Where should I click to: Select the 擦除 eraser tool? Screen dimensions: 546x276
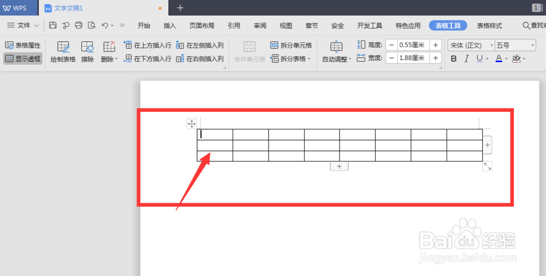[87, 52]
